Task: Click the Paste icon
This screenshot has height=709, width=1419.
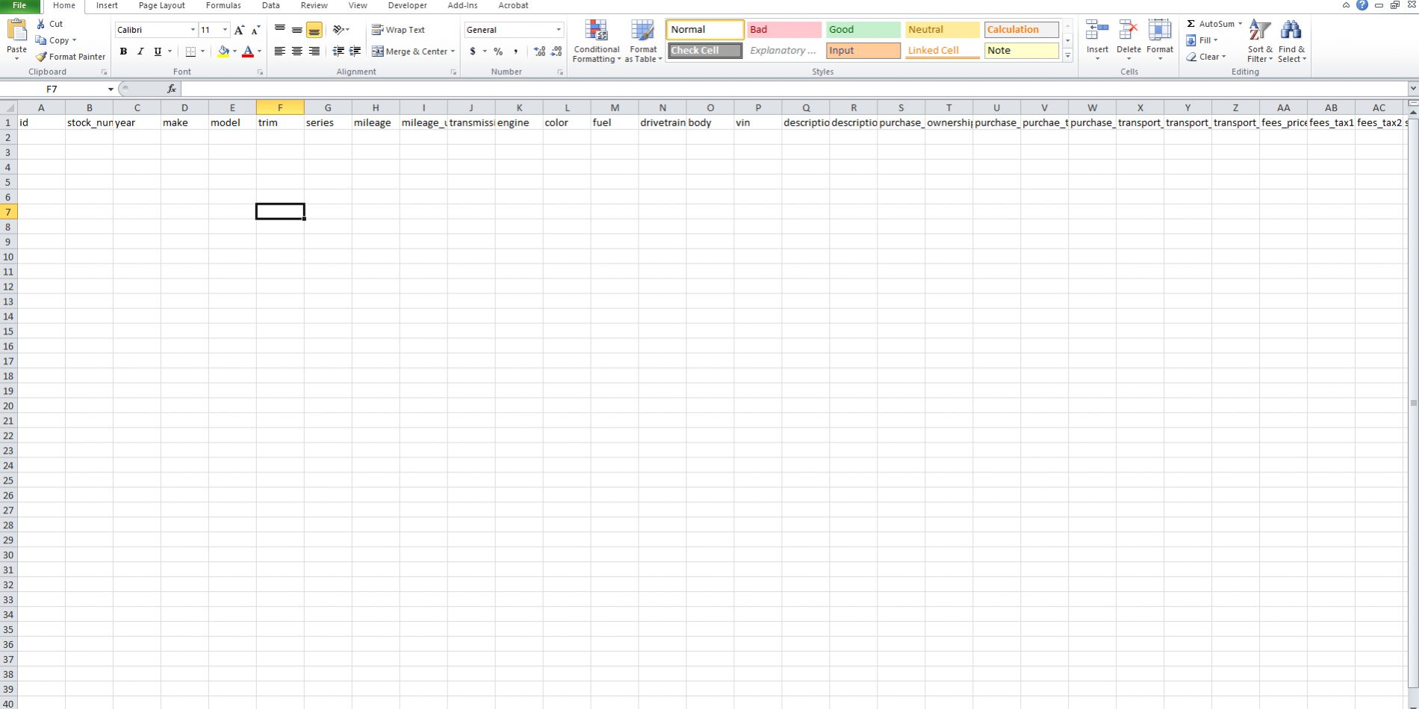Action: [x=16, y=31]
